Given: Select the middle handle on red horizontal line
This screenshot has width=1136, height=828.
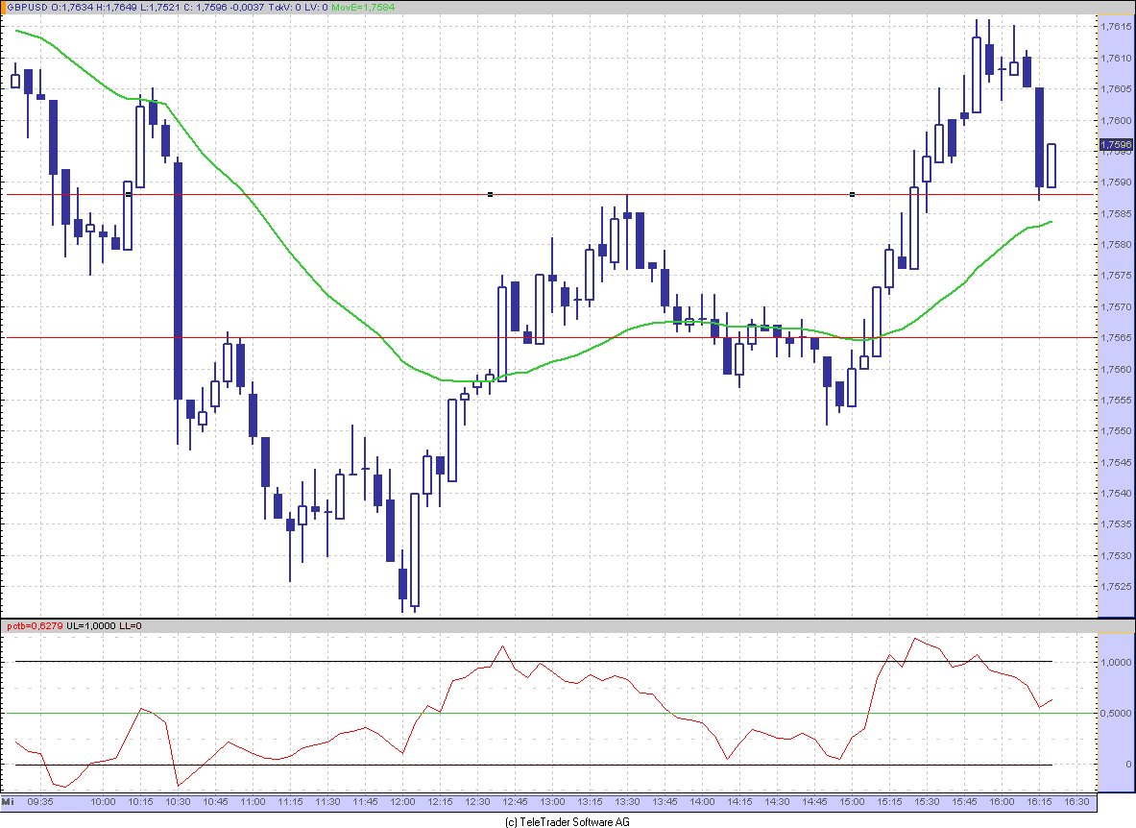Looking at the screenshot, I should click(x=490, y=194).
